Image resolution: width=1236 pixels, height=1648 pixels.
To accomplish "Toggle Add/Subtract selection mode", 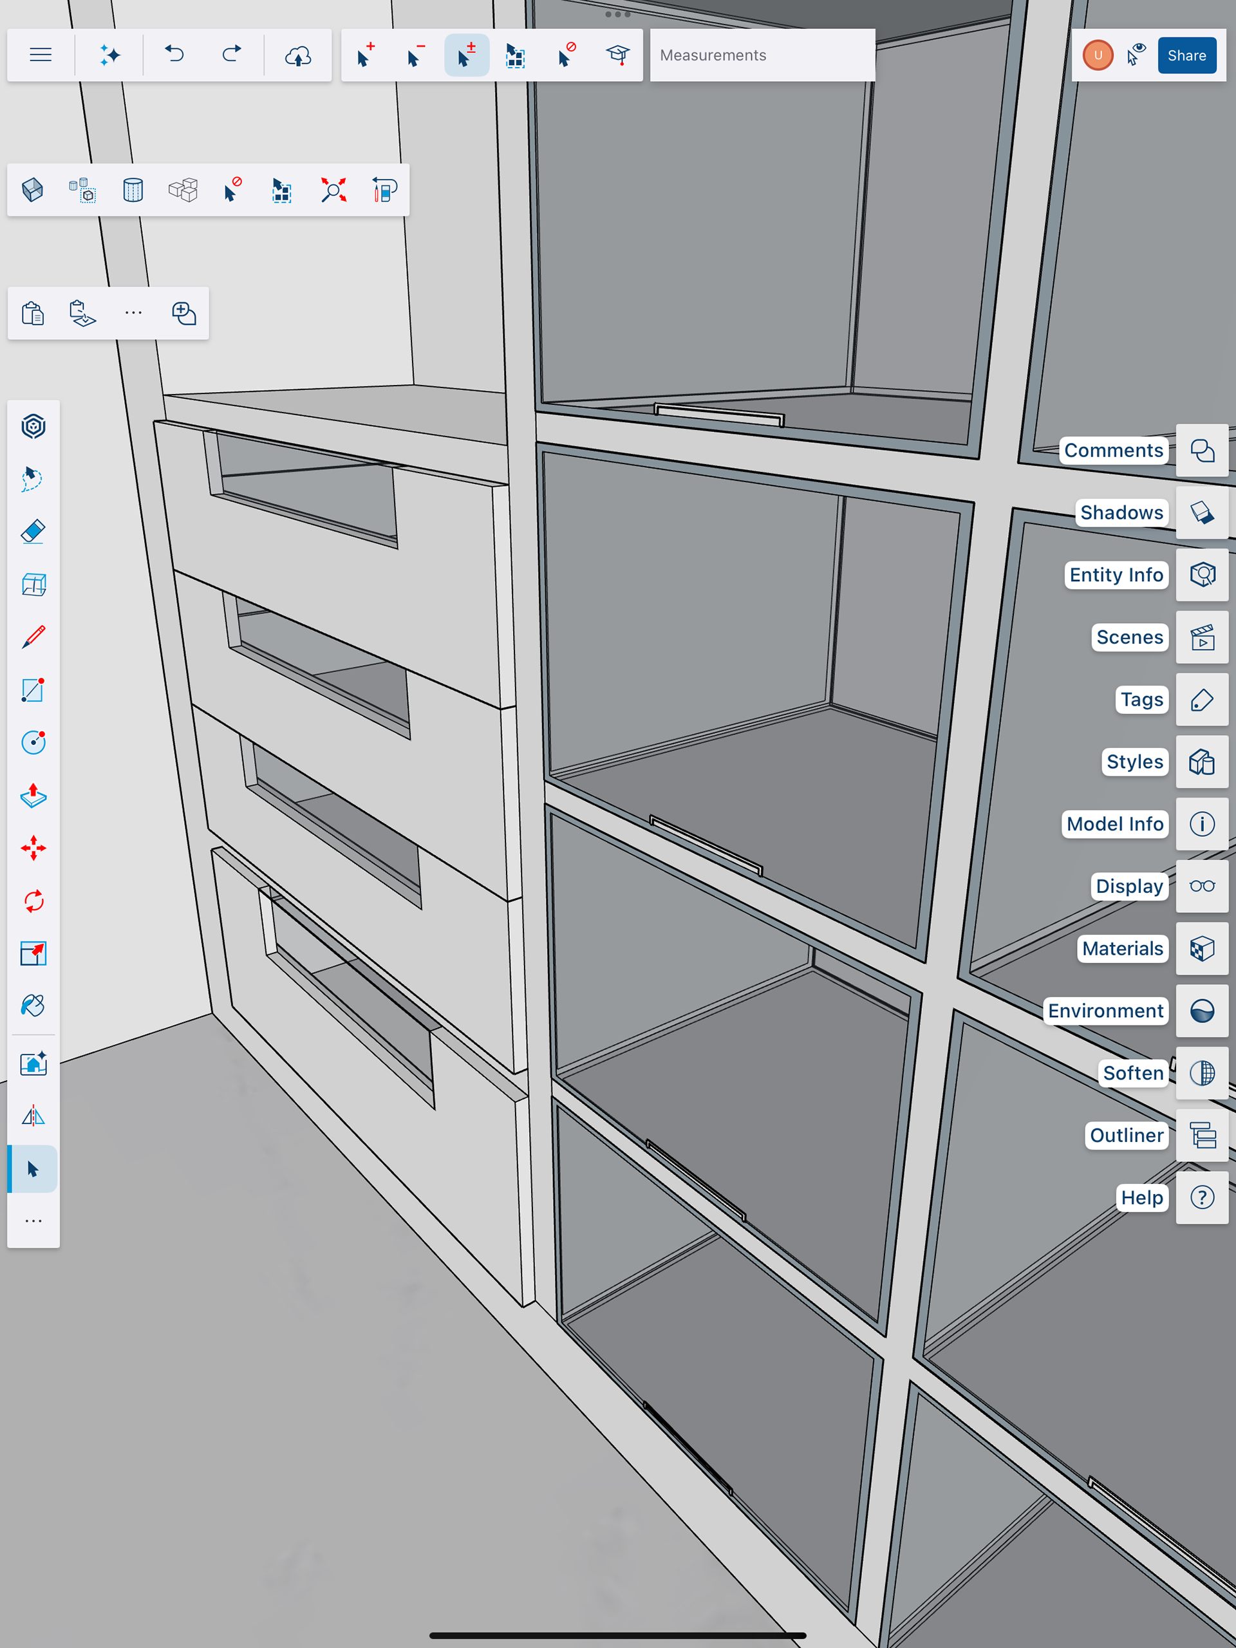I will click(466, 55).
